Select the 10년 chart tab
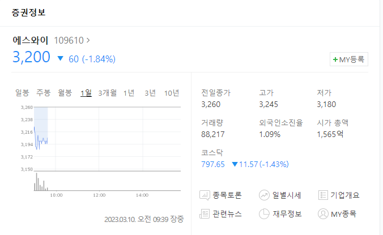383x235 pixels. (x=172, y=93)
